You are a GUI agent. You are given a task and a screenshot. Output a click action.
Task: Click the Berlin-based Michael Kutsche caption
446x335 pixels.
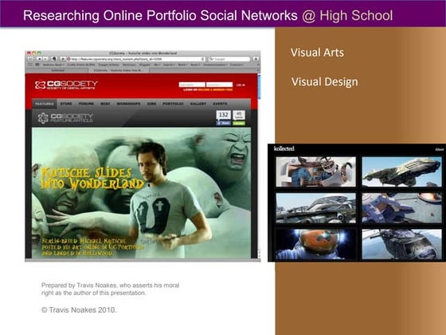(x=92, y=246)
